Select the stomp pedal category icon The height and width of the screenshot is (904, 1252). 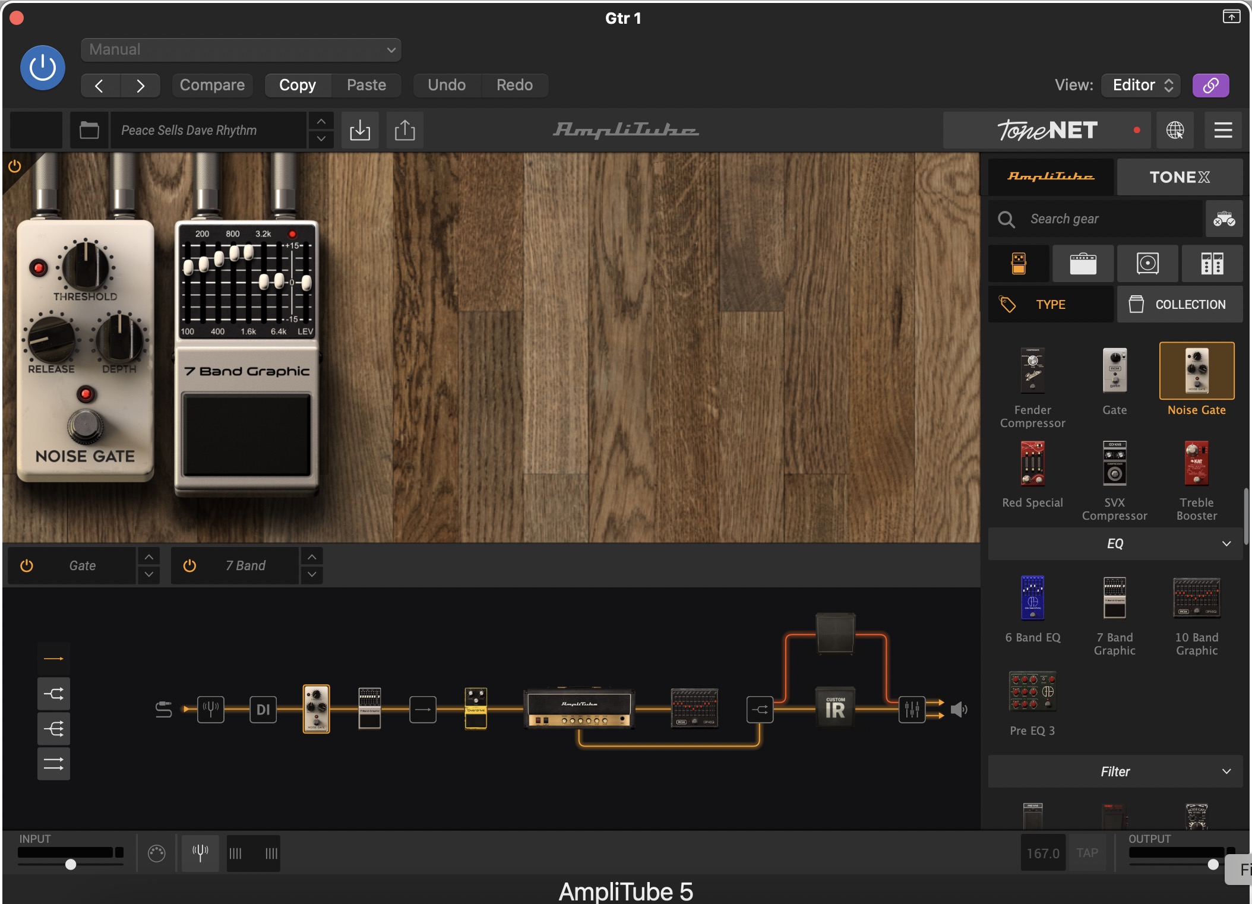click(x=1019, y=263)
